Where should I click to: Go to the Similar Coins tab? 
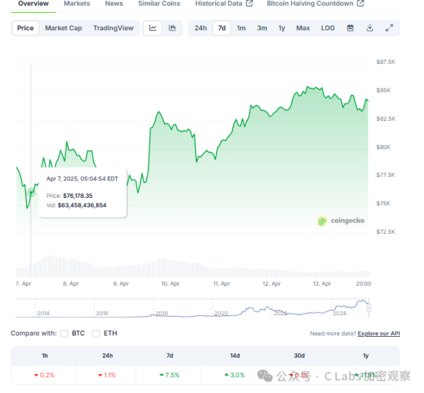click(x=159, y=4)
